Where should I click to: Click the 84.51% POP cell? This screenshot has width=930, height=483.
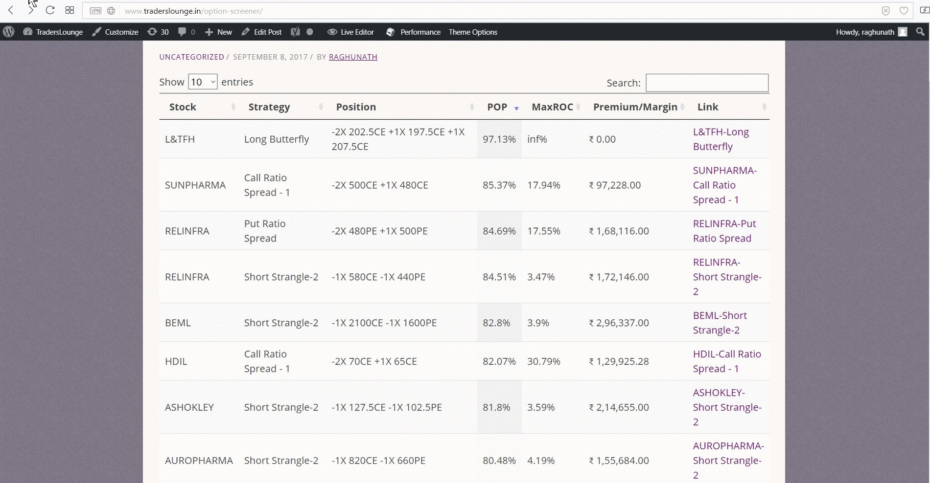(499, 277)
